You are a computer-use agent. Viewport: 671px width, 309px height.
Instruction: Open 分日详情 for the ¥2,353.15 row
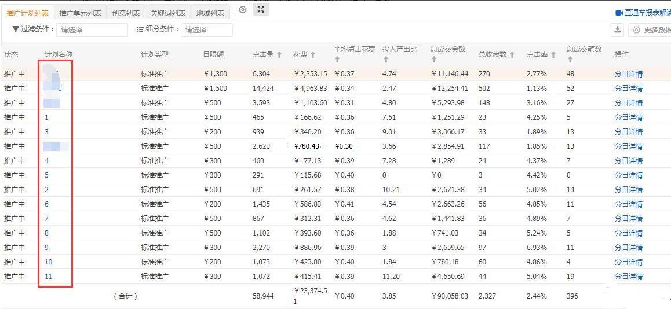pos(629,74)
